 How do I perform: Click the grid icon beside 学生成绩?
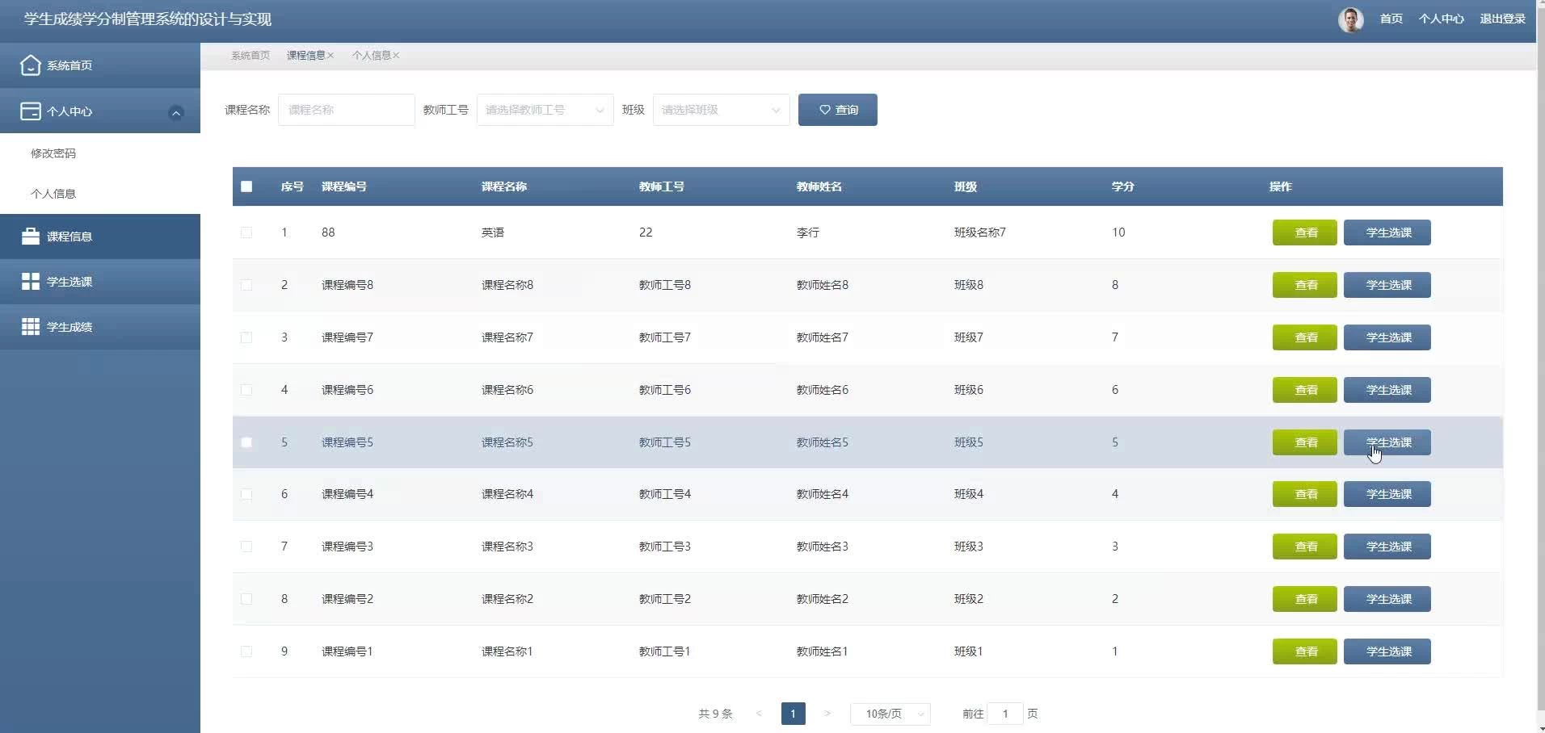click(30, 326)
